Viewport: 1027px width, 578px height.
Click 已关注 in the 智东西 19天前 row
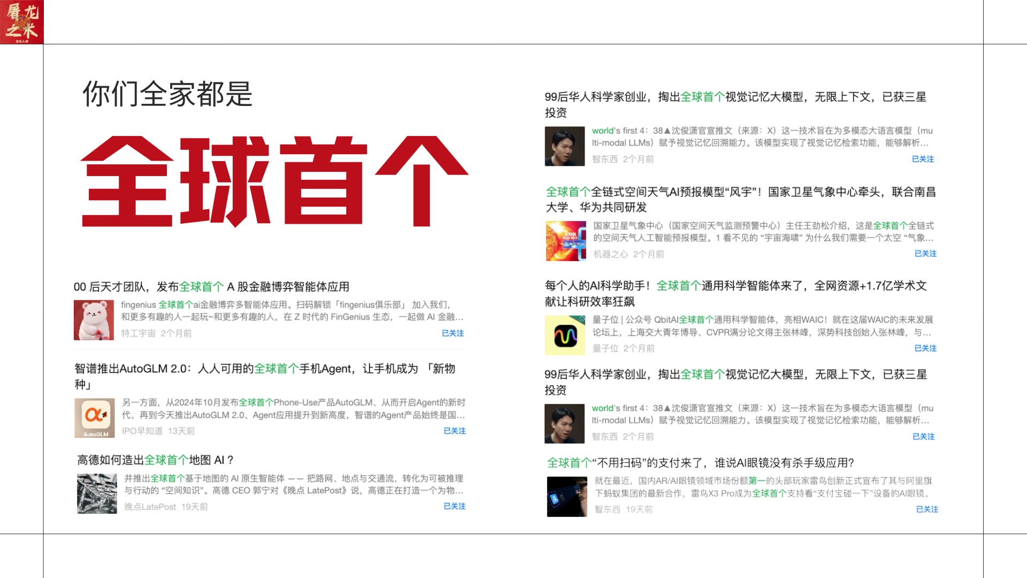point(927,509)
